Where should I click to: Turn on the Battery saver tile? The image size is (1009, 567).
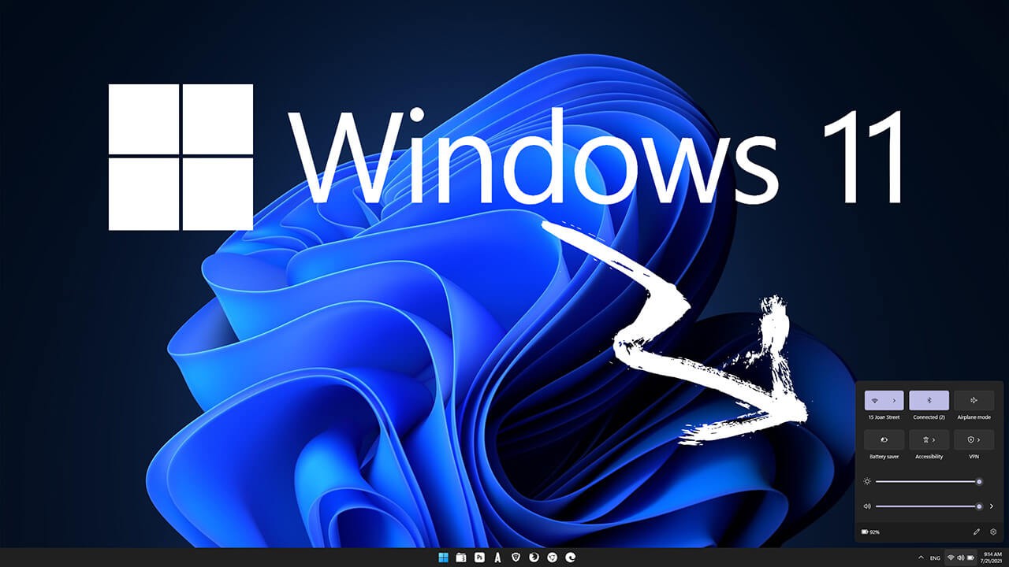[884, 439]
